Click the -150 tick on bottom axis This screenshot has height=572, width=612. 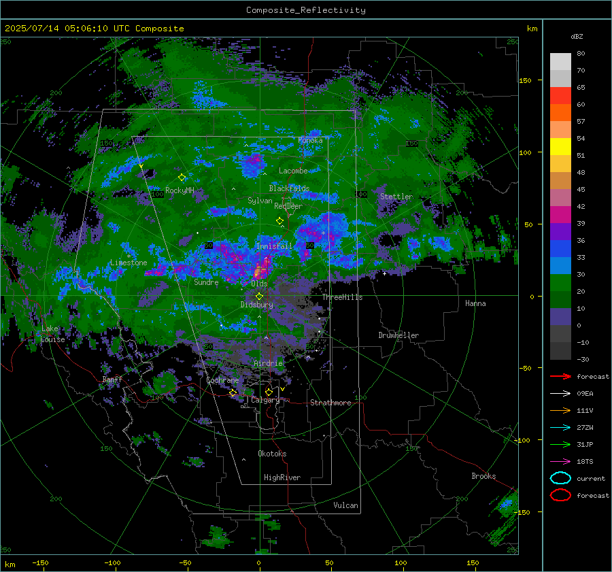[x=40, y=562]
